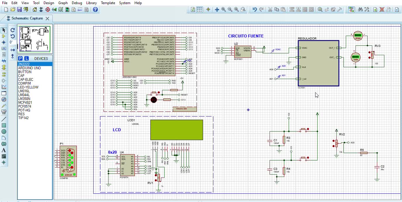Select the Wire Label Mode tool

4,48
